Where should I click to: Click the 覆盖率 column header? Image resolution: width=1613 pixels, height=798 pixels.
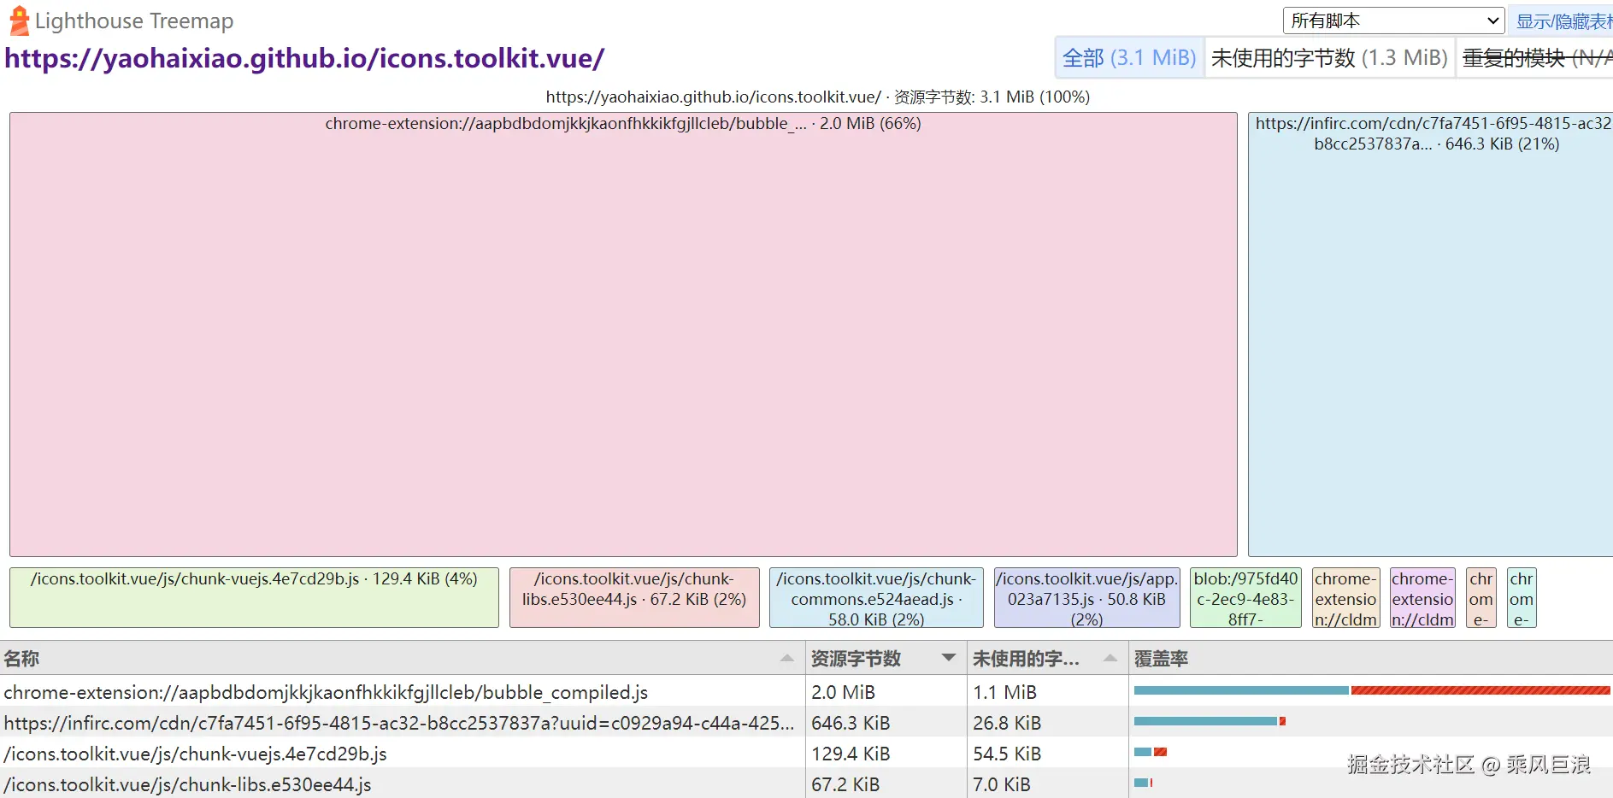(1371, 658)
